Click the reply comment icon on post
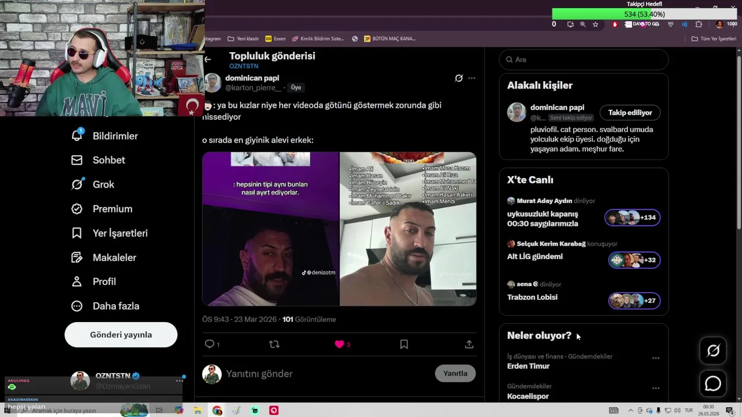Viewport: 742px width, 417px height. click(x=210, y=344)
